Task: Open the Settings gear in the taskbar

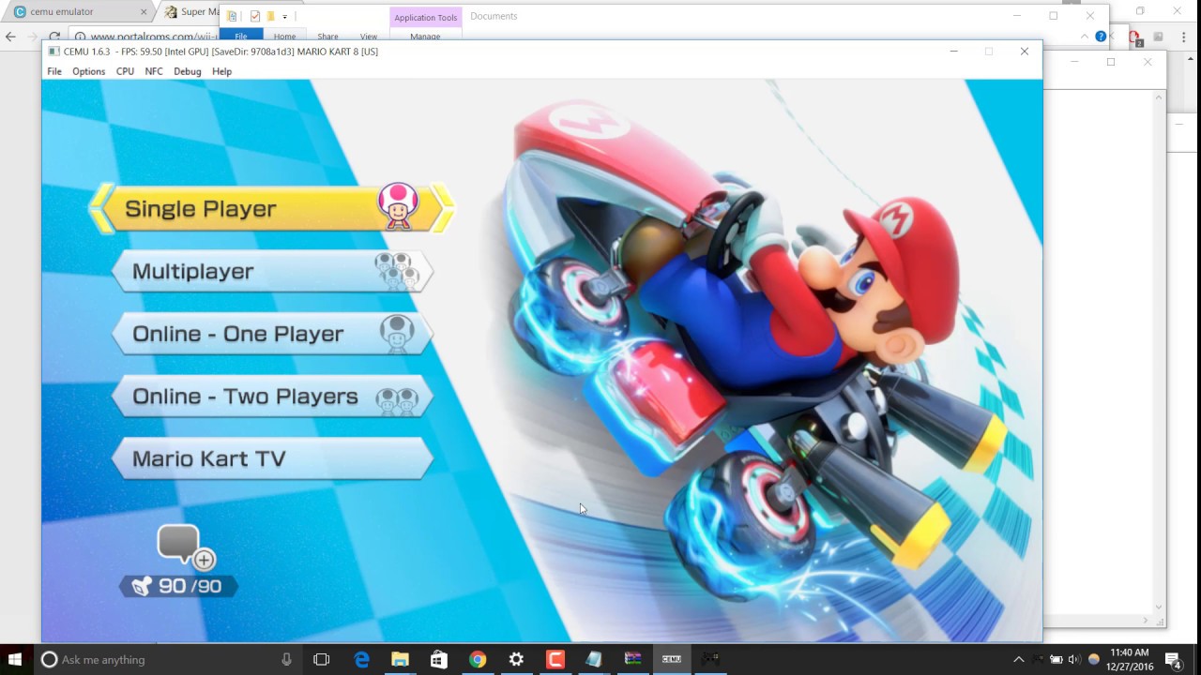Action: click(x=516, y=659)
